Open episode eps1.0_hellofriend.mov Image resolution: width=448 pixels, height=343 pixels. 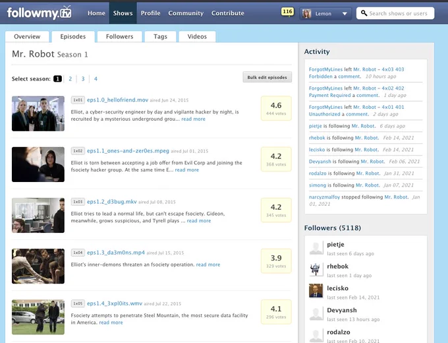pyautogui.click(x=117, y=100)
